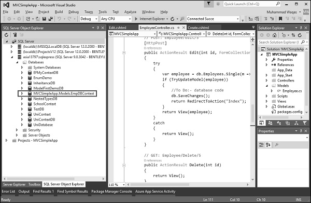
Task: Open the Debug menu
Action: pyautogui.click(x=74, y=12)
